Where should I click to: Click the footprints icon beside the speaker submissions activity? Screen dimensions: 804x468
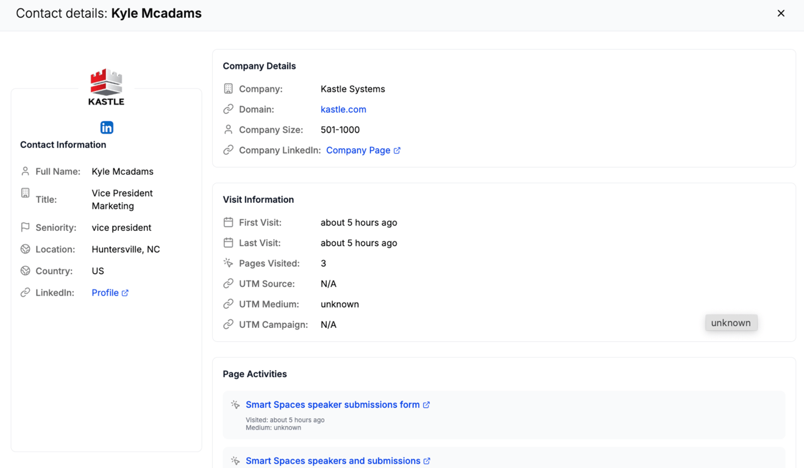tap(235, 404)
